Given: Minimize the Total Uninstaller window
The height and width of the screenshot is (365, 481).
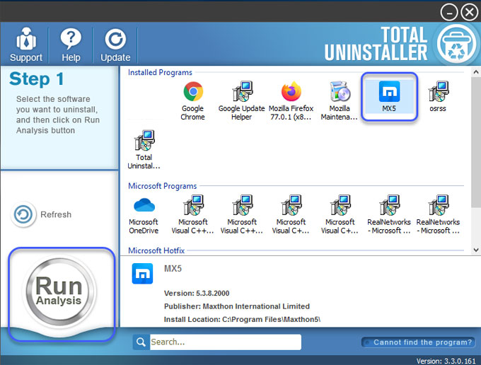Looking at the screenshot, I should pyautogui.click(x=449, y=13).
